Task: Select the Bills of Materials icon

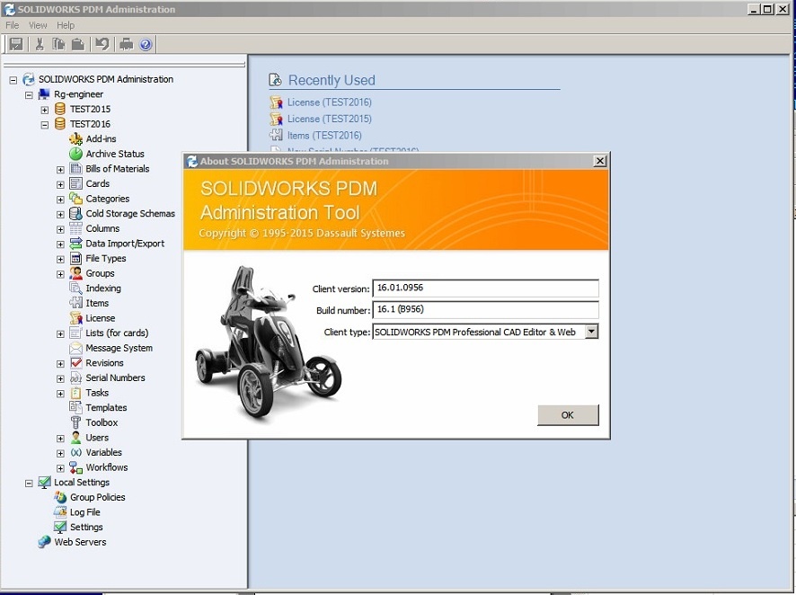Action: pos(75,169)
